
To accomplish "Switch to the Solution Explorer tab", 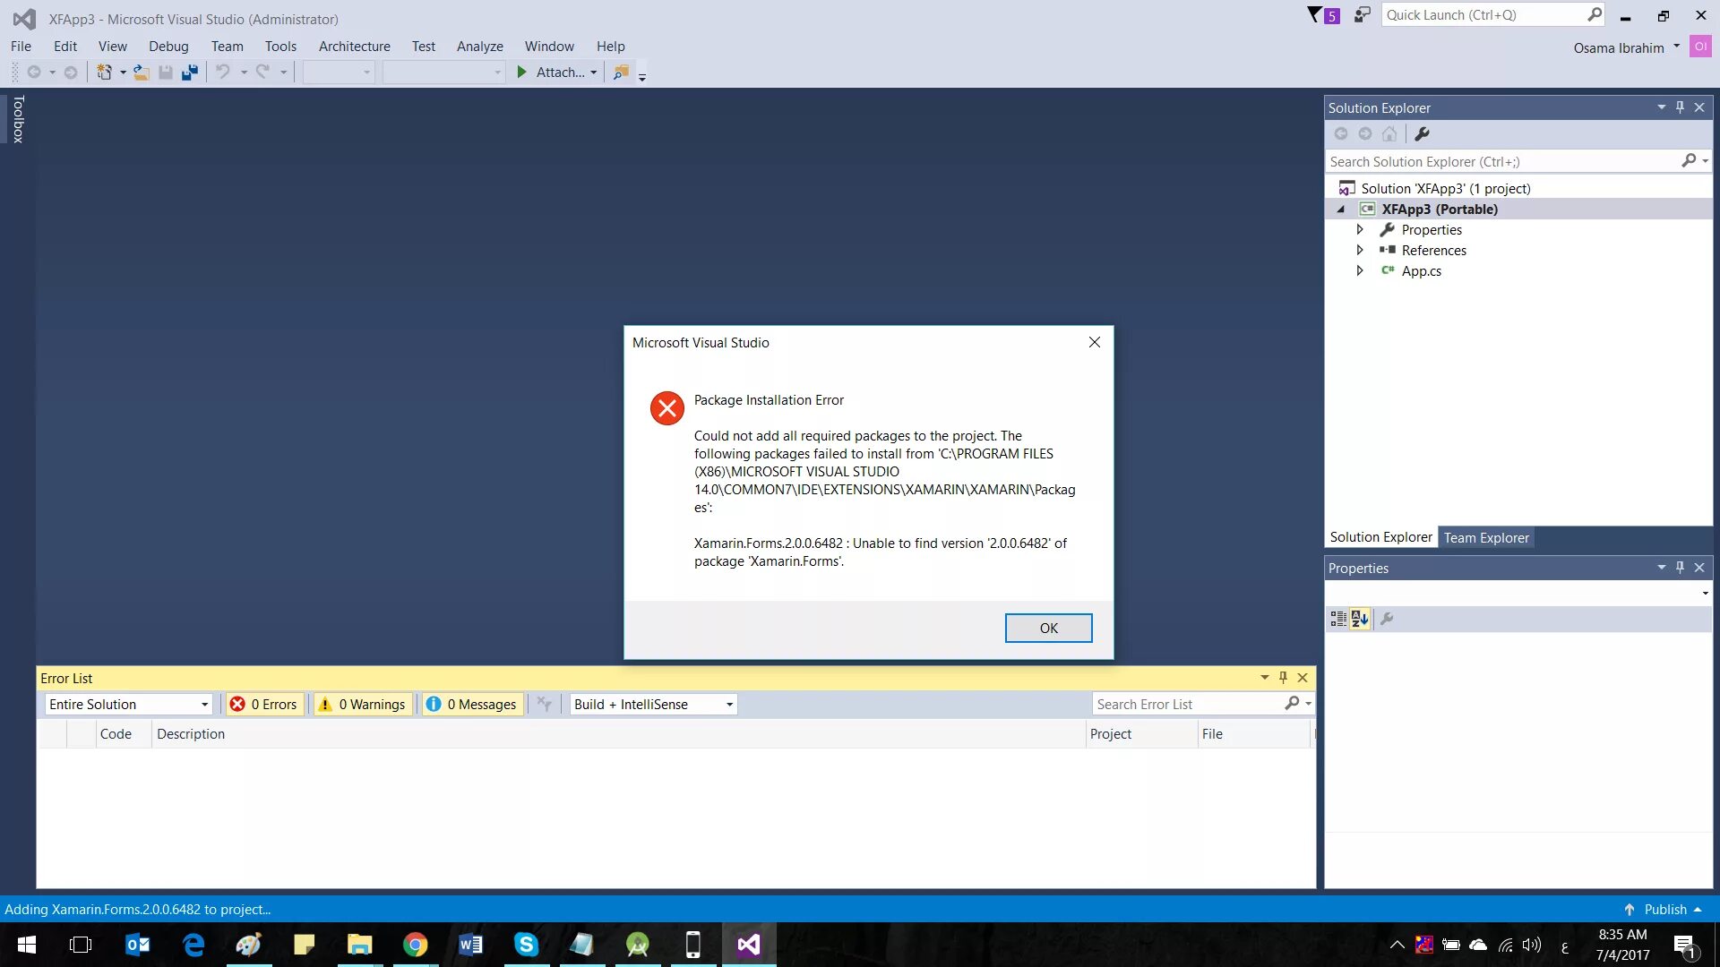I will 1380,537.
